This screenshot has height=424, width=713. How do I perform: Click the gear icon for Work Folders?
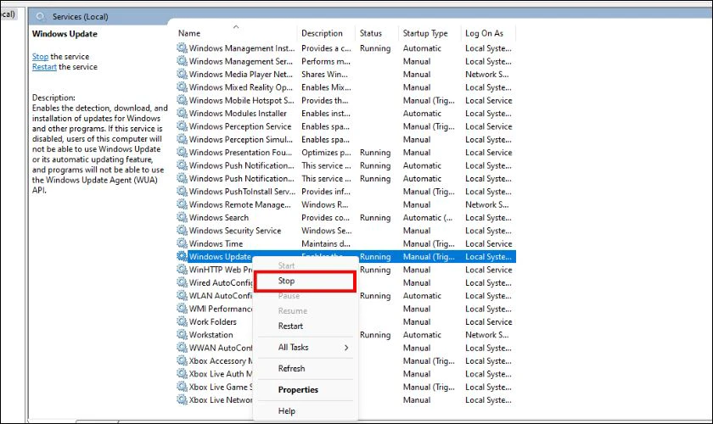(x=182, y=321)
